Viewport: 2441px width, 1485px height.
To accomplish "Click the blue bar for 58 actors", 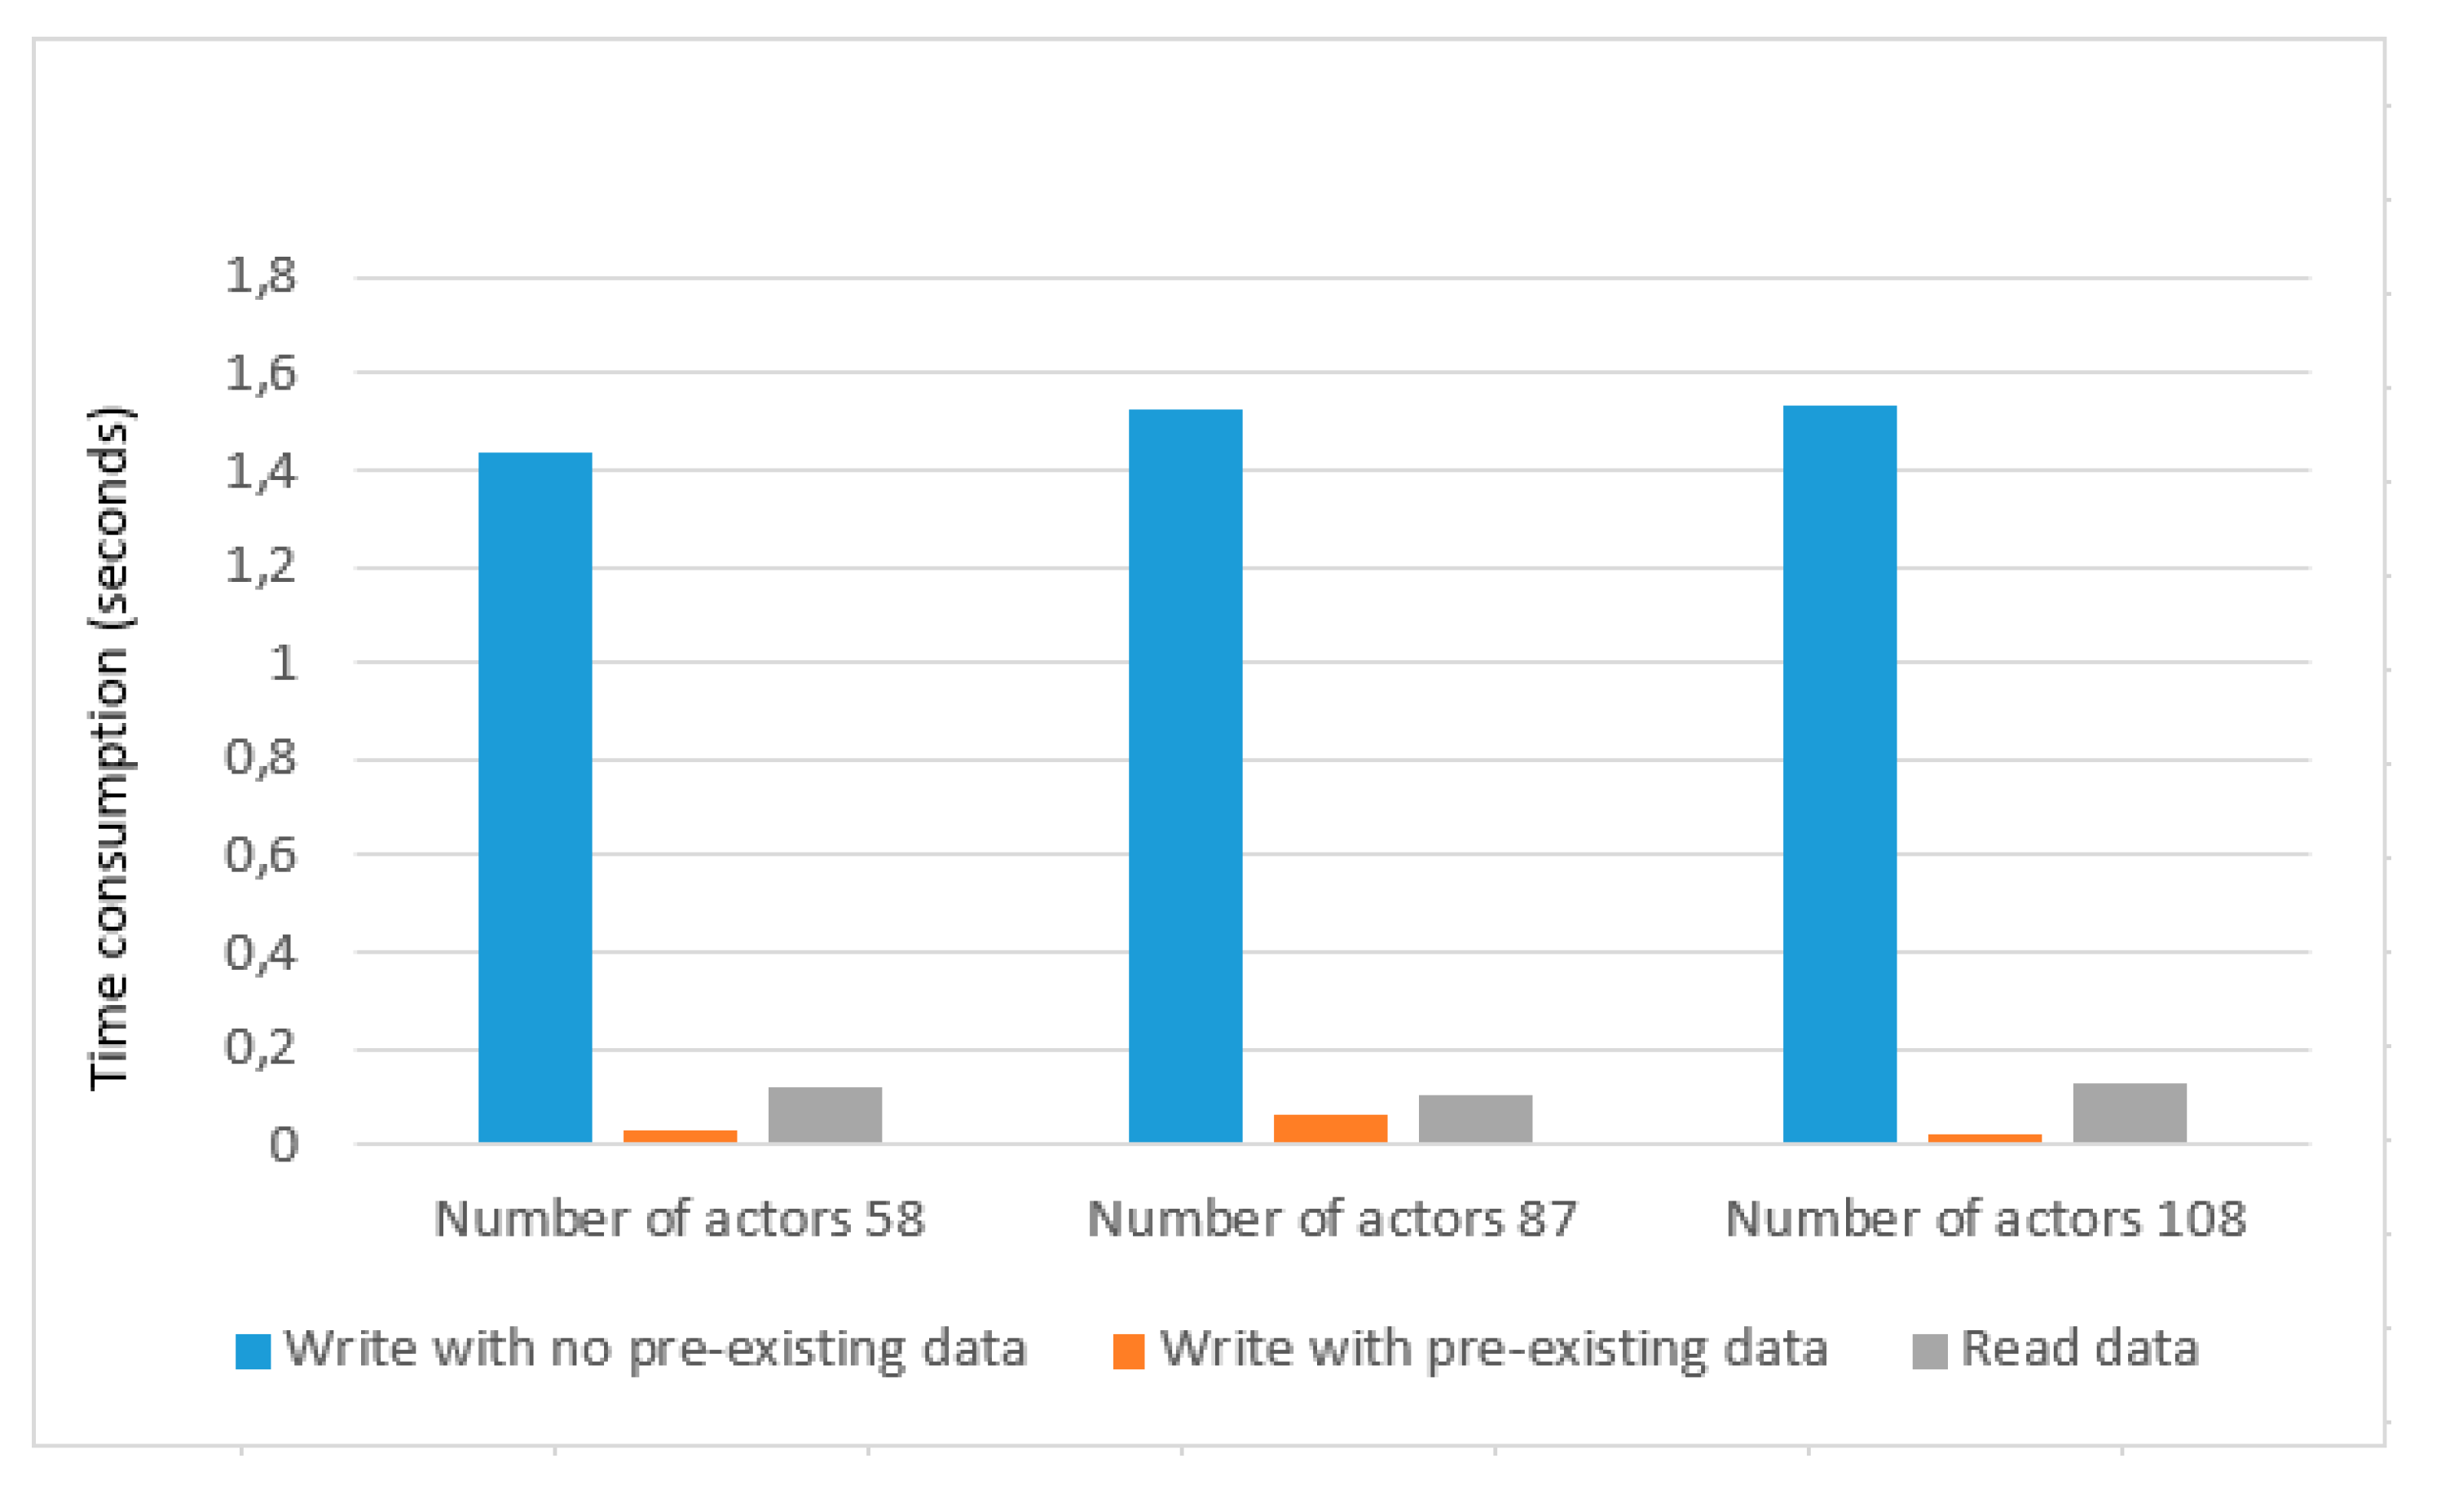I will click(535, 797).
